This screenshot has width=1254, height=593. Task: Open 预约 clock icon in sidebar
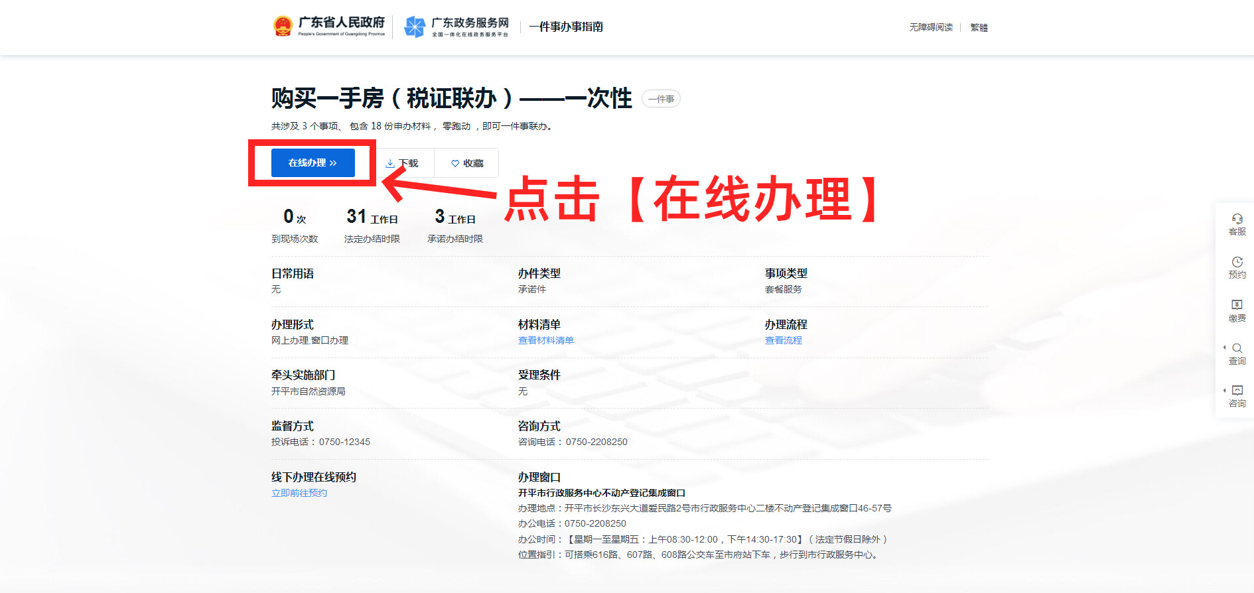(x=1237, y=262)
